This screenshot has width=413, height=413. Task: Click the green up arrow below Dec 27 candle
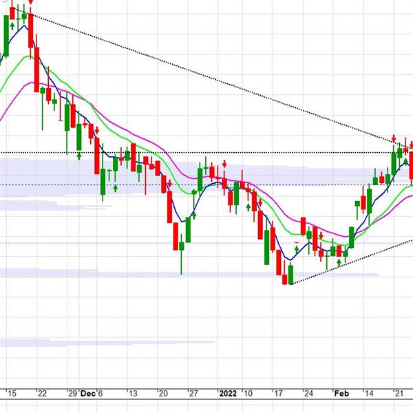(194, 215)
